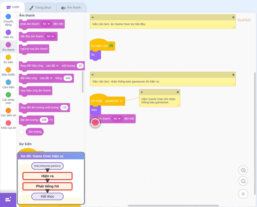Image resolution: width=257 pixels, height=207 pixels.
Task: Click the purple 'hiện' block in workspace
Action: pyautogui.click(x=95, y=110)
